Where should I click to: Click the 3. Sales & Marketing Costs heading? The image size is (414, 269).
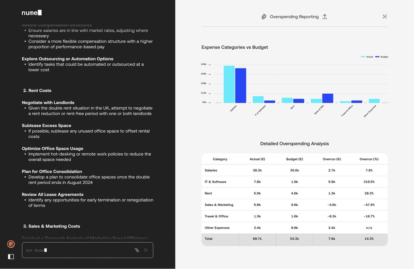[51, 226]
